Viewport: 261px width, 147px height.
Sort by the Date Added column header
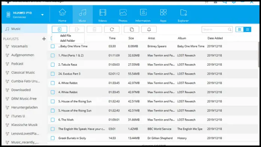pyautogui.click(x=215, y=38)
